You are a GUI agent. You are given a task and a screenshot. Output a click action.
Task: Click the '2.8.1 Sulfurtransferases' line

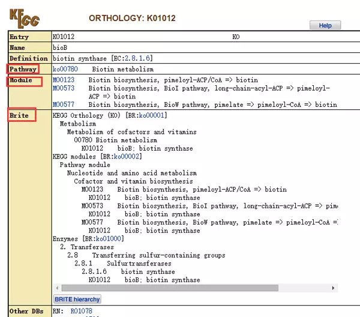point(123,263)
